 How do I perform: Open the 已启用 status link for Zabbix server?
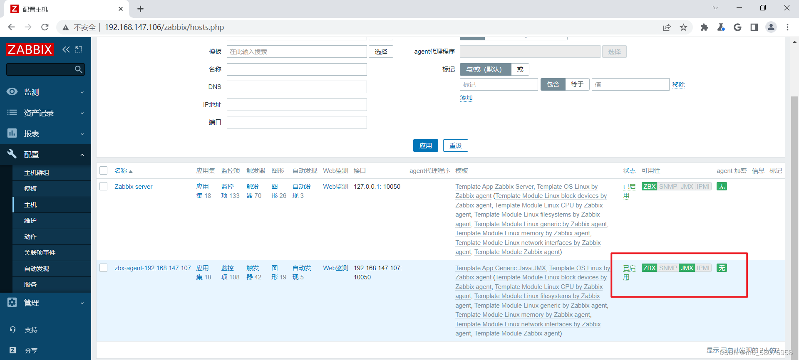click(629, 191)
